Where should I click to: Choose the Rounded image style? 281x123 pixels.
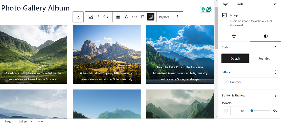coord(264,58)
